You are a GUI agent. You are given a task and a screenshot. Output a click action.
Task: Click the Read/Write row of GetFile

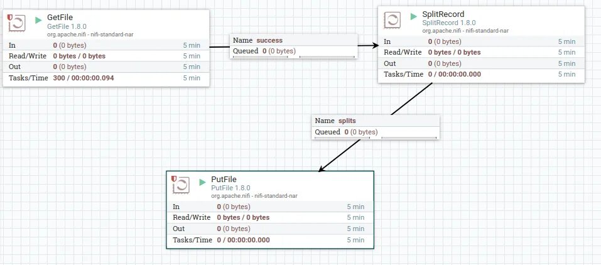tap(106, 56)
